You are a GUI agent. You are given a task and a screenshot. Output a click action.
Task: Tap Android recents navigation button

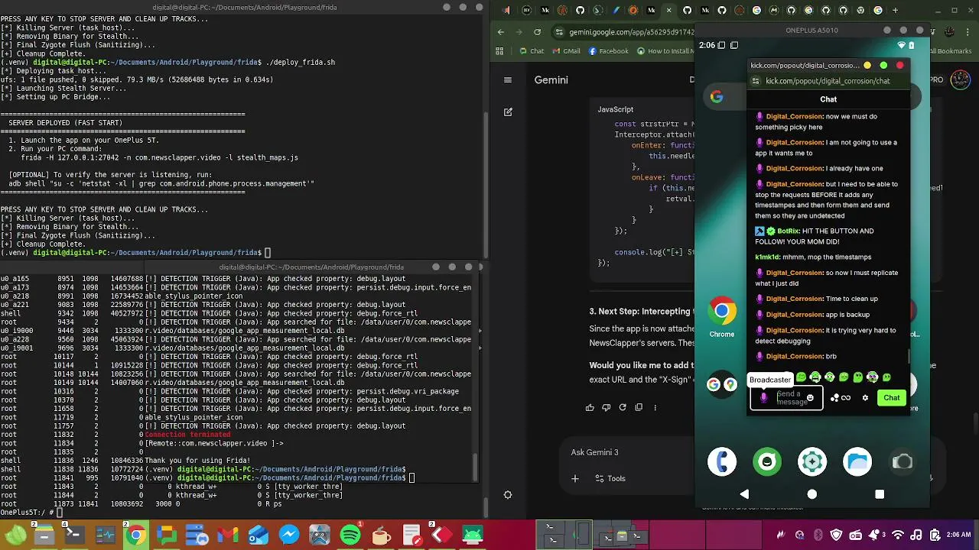pyautogui.click(x=880, y=494)
